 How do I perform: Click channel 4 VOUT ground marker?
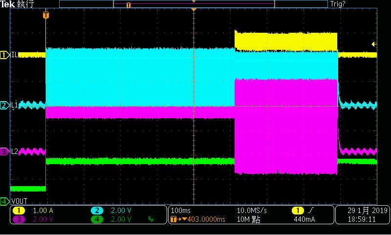click(5, 201)
